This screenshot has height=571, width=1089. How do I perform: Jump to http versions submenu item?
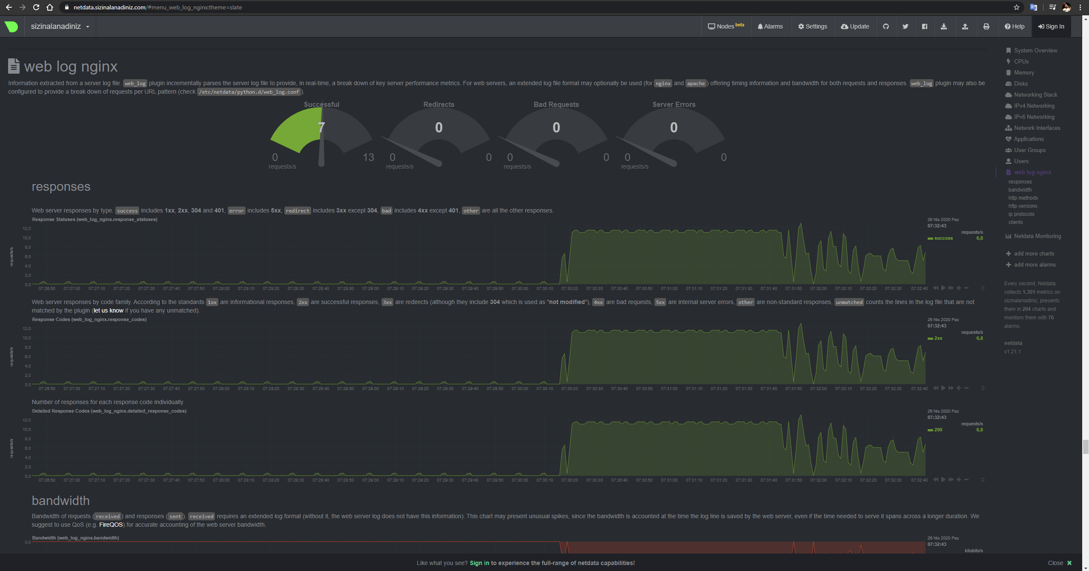tap(1023, 206)
